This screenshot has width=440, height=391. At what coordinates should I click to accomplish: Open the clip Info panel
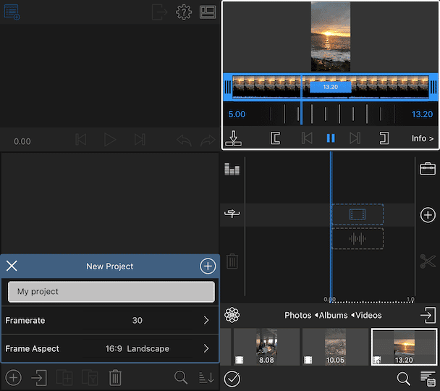coord(423,138)
